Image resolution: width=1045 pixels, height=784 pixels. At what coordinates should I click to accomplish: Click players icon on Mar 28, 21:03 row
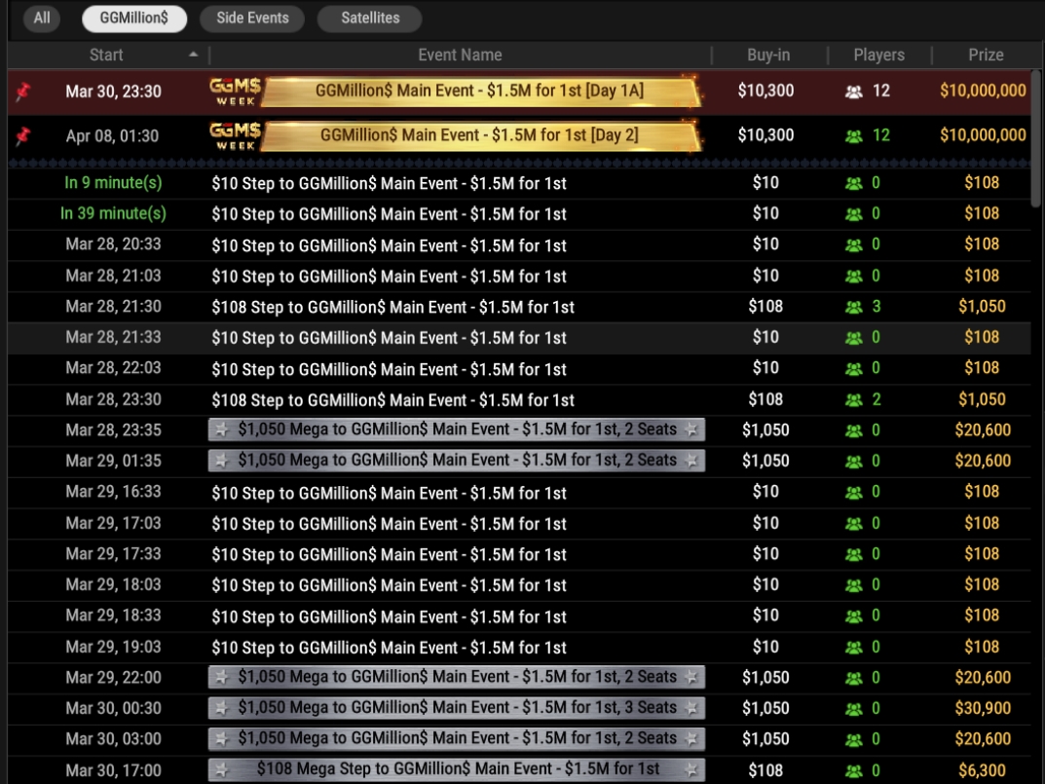pos(854,277)
